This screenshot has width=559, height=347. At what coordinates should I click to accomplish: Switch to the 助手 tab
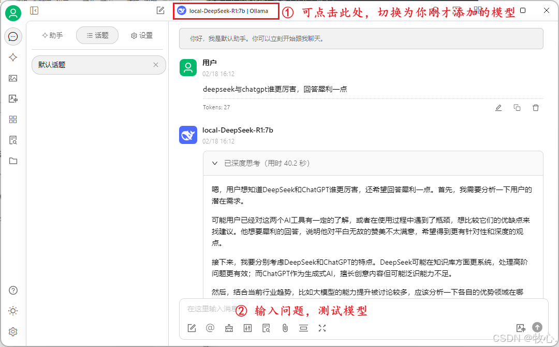52,35
